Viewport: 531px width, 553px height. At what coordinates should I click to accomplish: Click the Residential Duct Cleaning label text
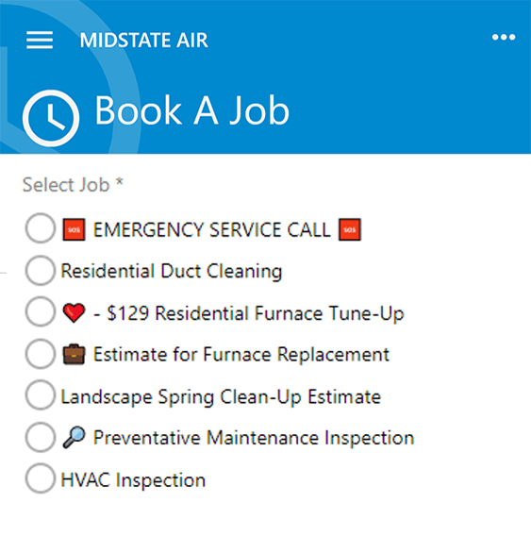point(172,272)
